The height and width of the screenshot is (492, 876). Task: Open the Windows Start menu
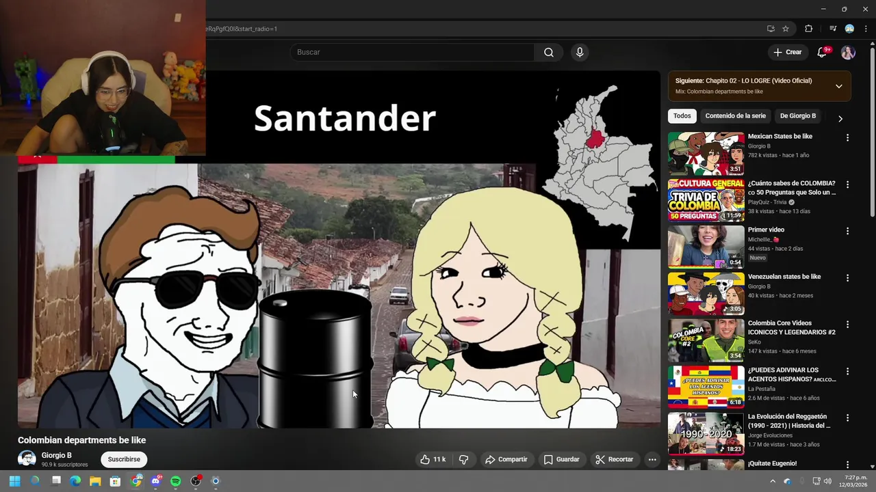tap(14, 481)
